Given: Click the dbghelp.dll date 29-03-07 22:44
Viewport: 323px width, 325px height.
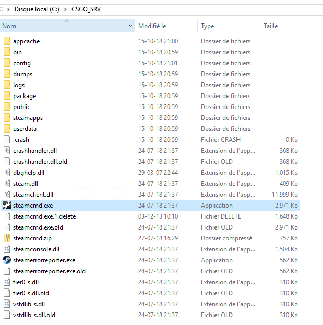Looking at the screenshot, I should [x=158, y=173].
